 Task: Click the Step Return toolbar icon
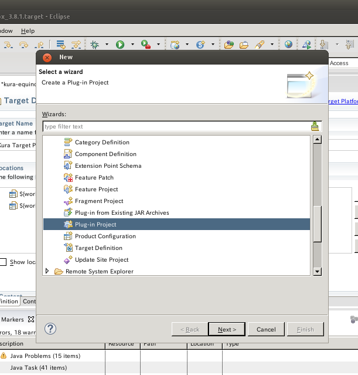coord(39,45)
